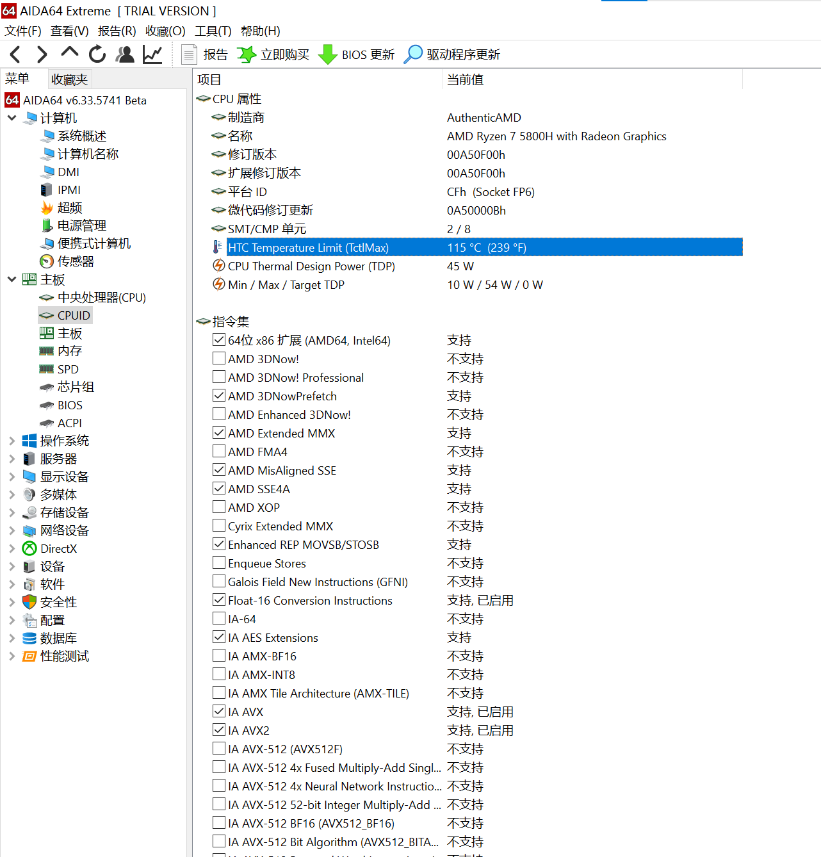Open the 文件(F) menu

23,31
